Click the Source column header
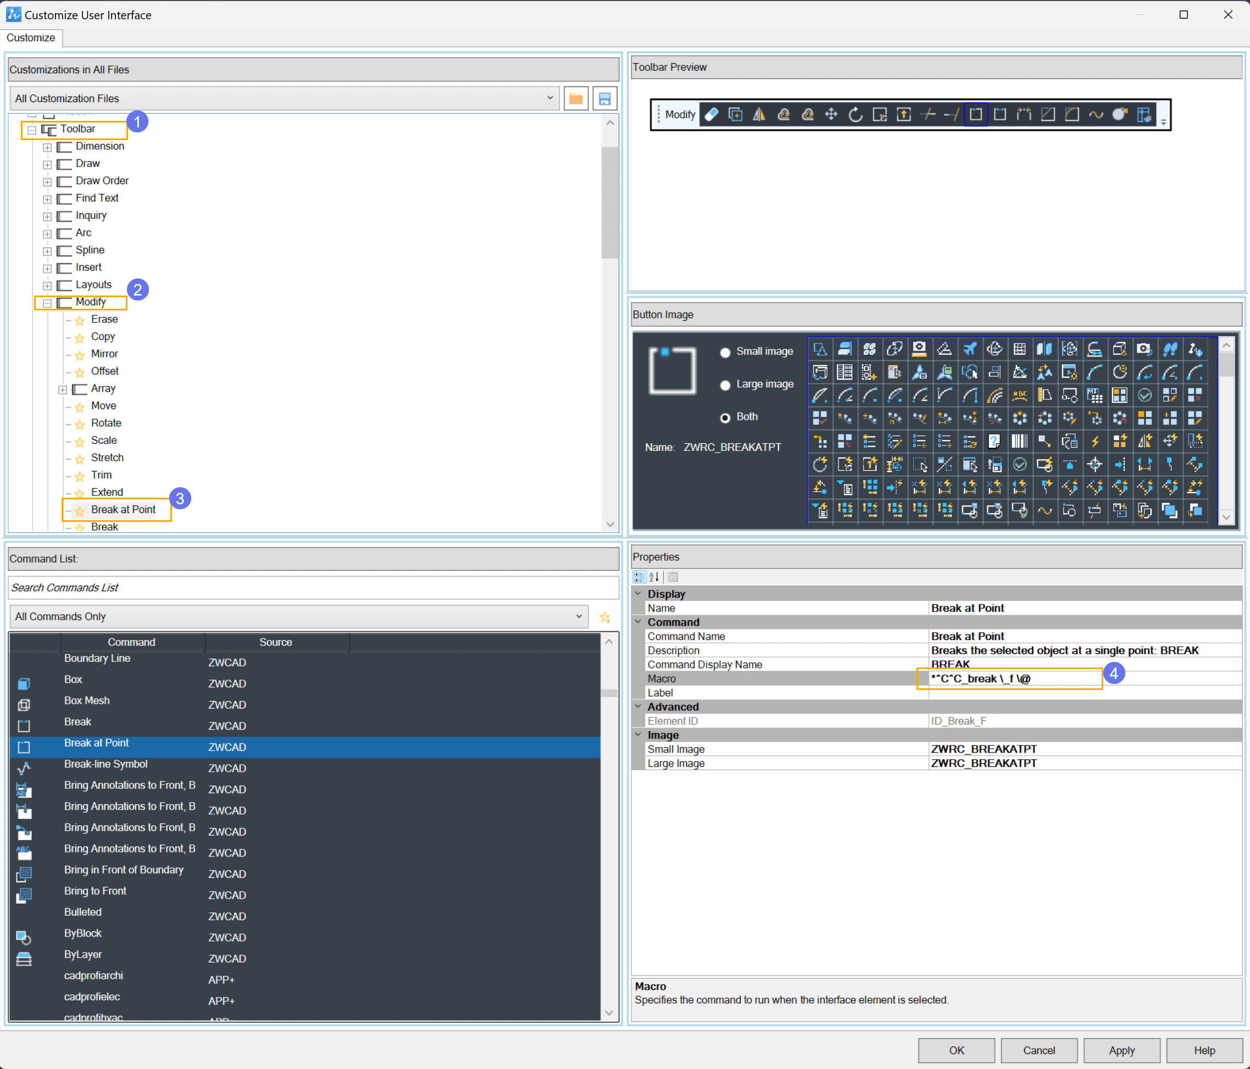 pyautogui.click(x=276, y=643)
